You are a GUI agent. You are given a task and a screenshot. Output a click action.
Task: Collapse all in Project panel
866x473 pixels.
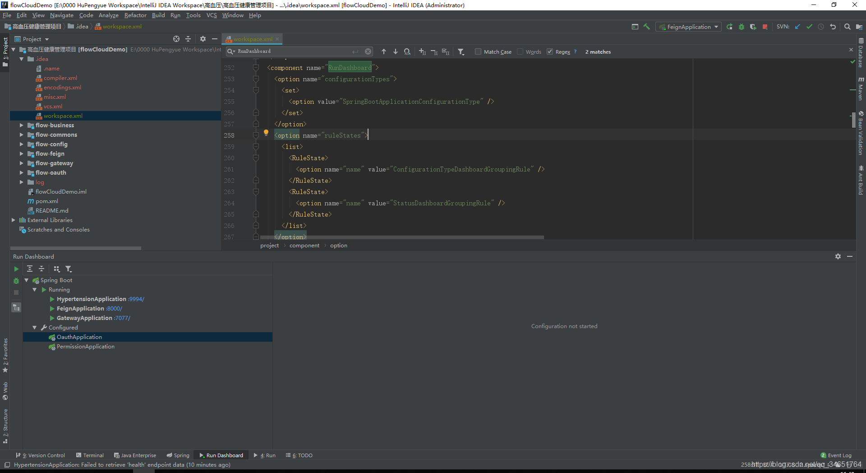[188, 39]
